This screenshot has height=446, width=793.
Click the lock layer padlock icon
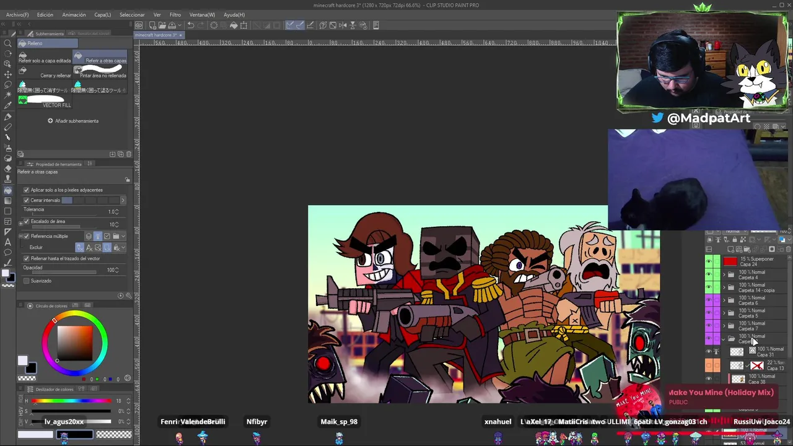click(x=735, y=239)
